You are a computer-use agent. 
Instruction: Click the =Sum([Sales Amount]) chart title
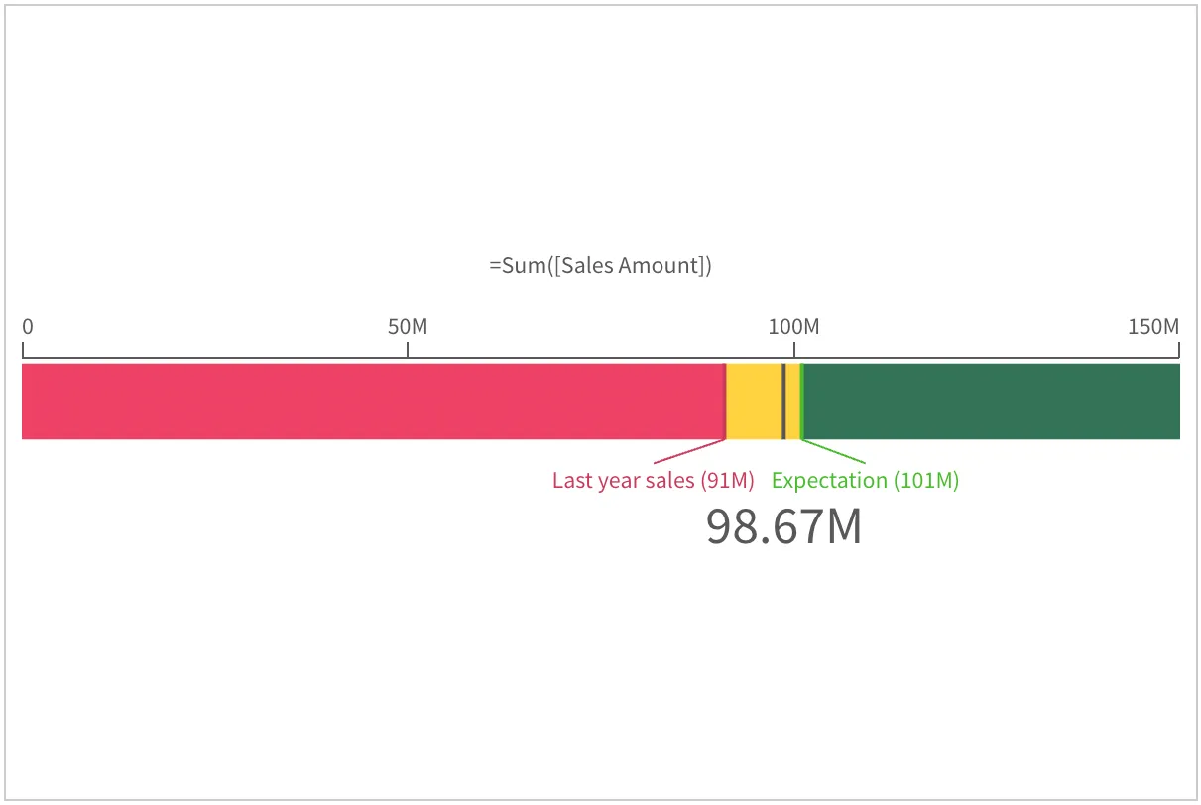point(600,266)
